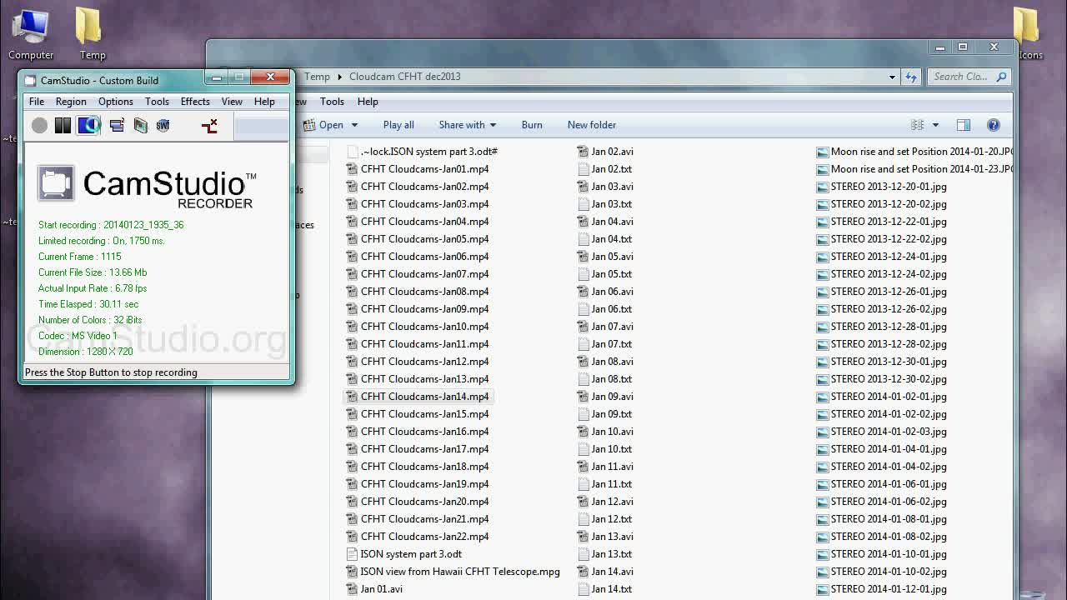Viewport: 1067px width, 600px height.
Task: Select the STEREO 2014-01-02-03.jpg file name
Action: click(889, 432)
